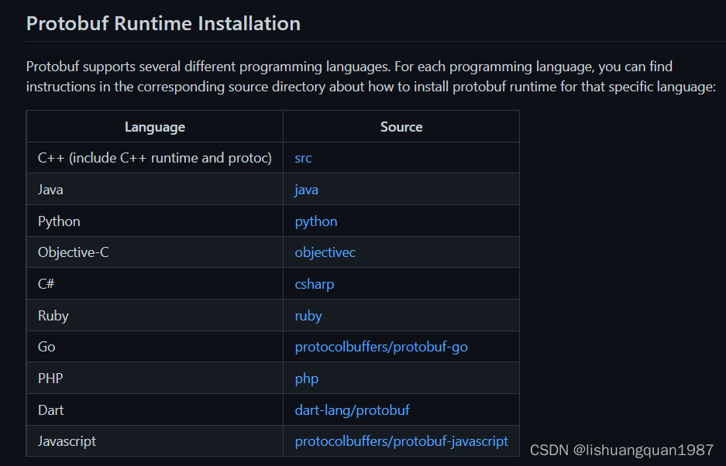
Task: Open the protocolbuffers/protobuf-javascript link
Action: [401, 441]
